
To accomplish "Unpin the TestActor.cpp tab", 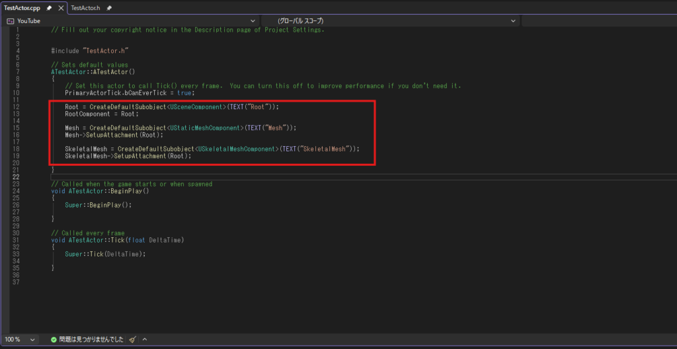I will point(49,8).
